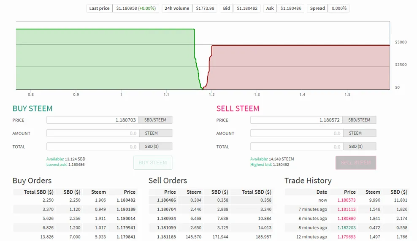Click the Date column header in Trade History

coord(322,192)
